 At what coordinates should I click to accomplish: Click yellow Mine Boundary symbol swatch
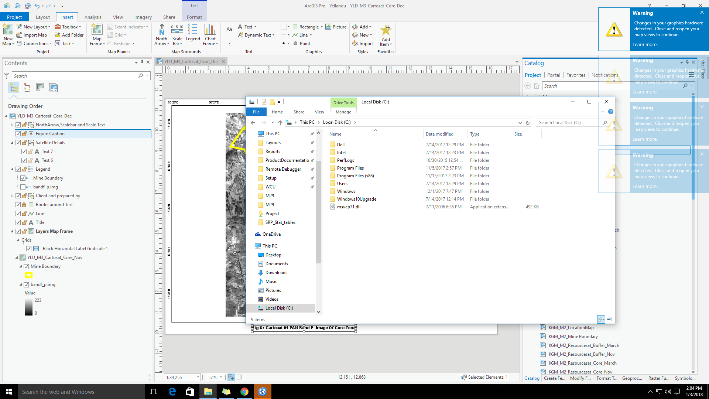click(x=28, y=275)
